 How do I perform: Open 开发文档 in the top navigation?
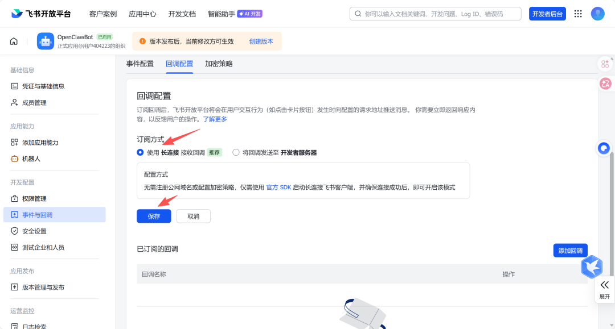pos(181,13)
